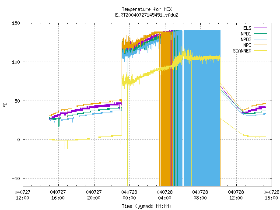Click the x-axis label 040728 08:00
Image resolution: width=280 pixels, height=210 pixels.
click(x=200, y=195)
